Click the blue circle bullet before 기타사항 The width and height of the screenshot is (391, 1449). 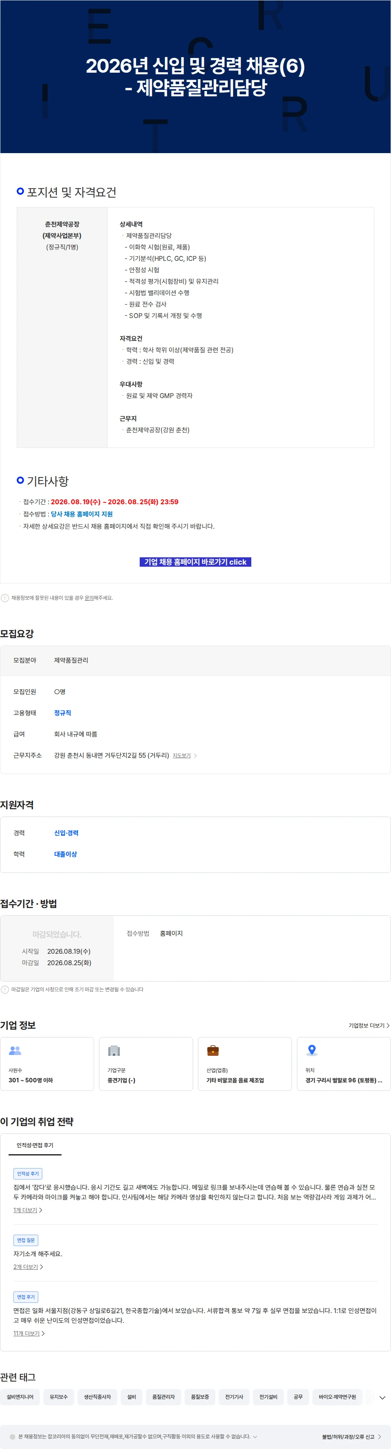(20, 480)
